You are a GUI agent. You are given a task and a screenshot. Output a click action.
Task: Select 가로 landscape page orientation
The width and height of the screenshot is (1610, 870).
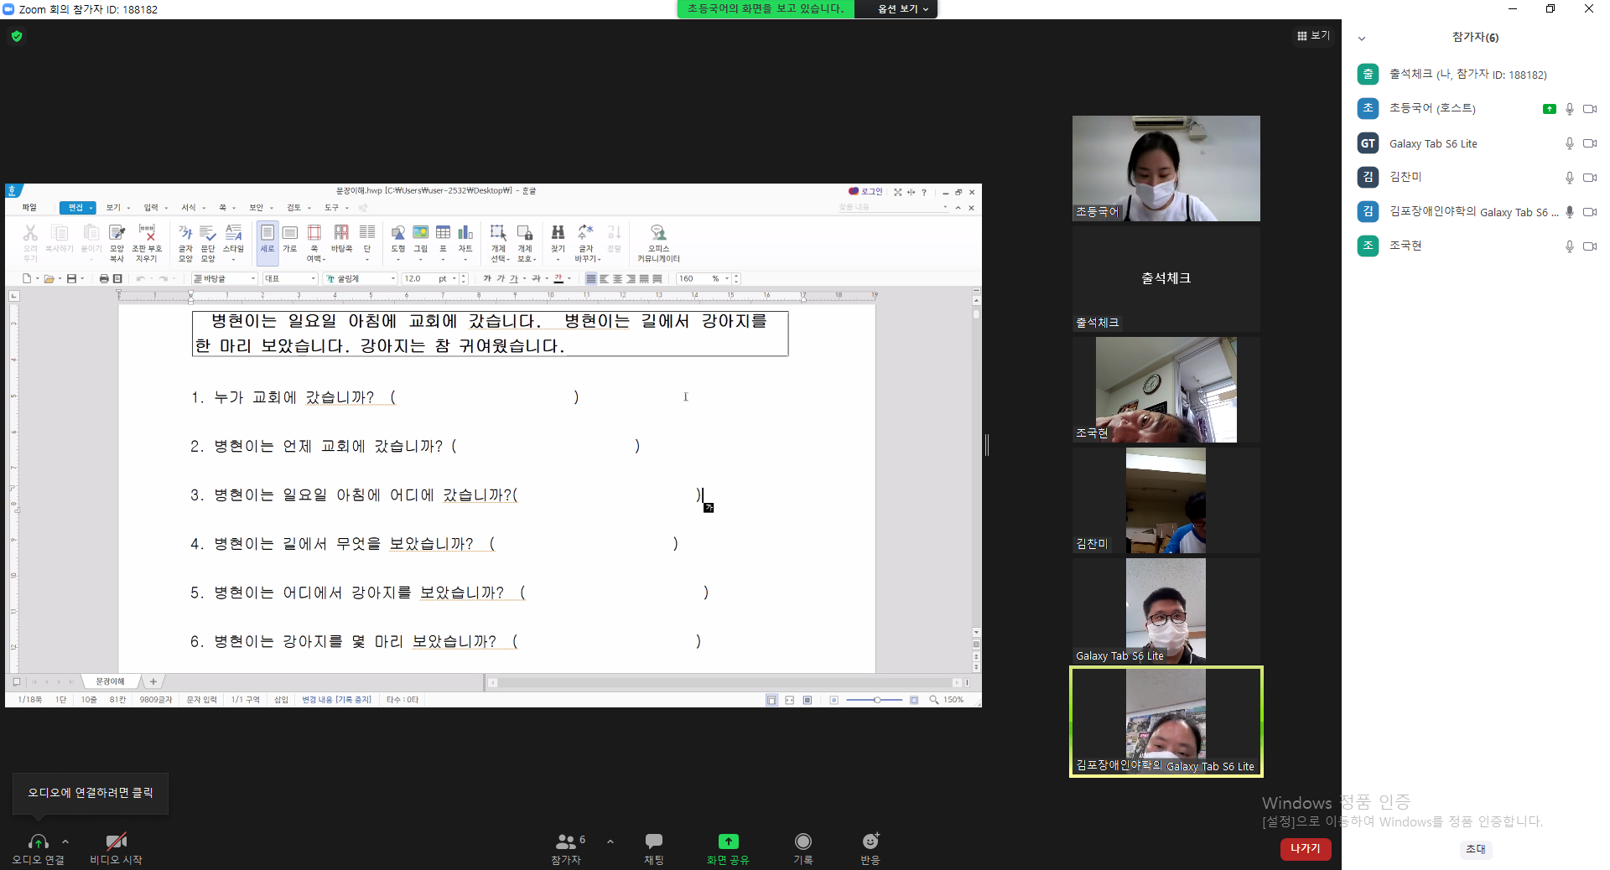tap(290, 239)
